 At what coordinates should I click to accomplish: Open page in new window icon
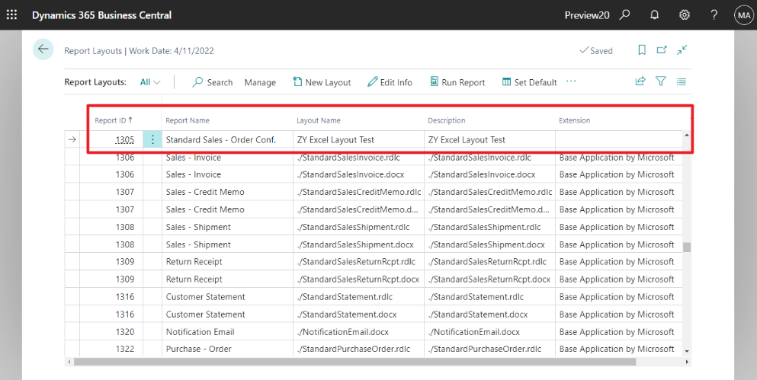tap(662, 49)
